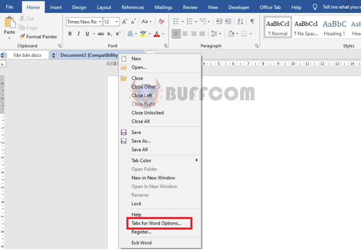The width and height of the screenshot is (361, 250).
Task: Choose Exit Word from menu
Action: [x=159, y=243]
